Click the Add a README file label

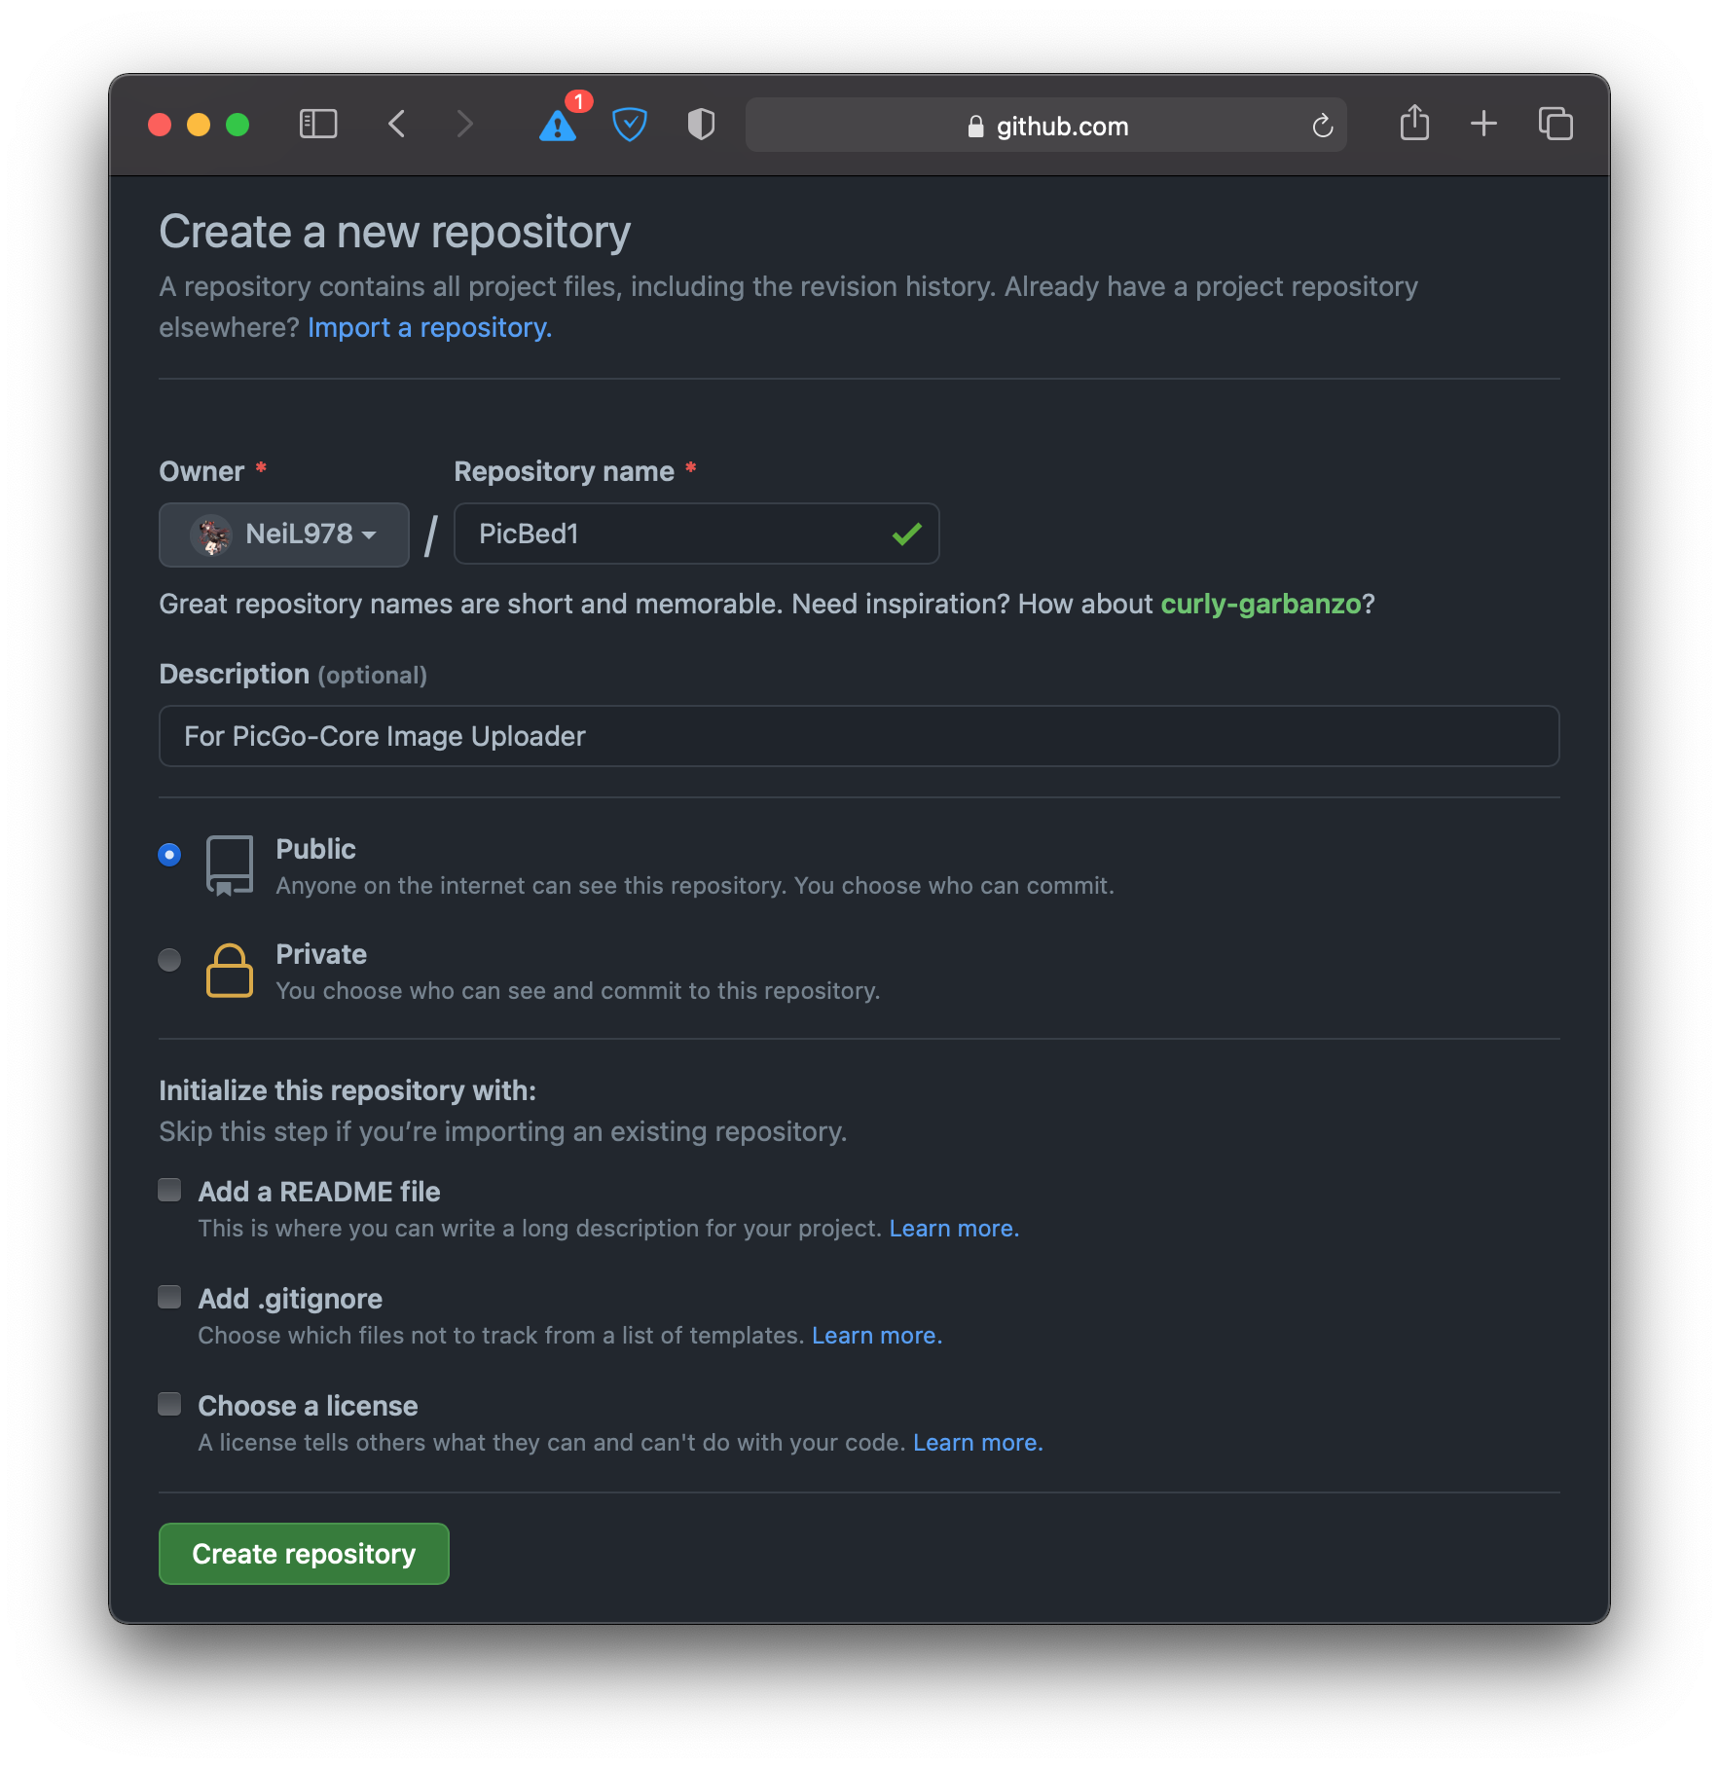319,1192
